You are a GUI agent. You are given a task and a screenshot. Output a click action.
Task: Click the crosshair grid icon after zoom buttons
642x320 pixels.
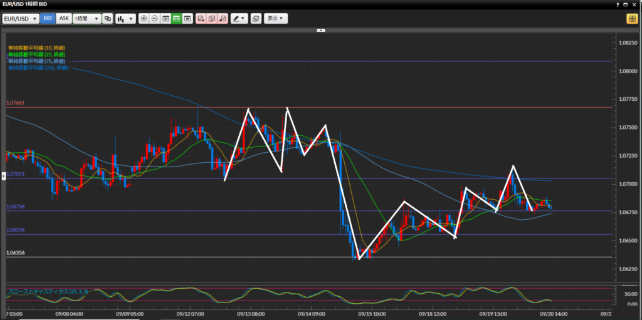166,19
